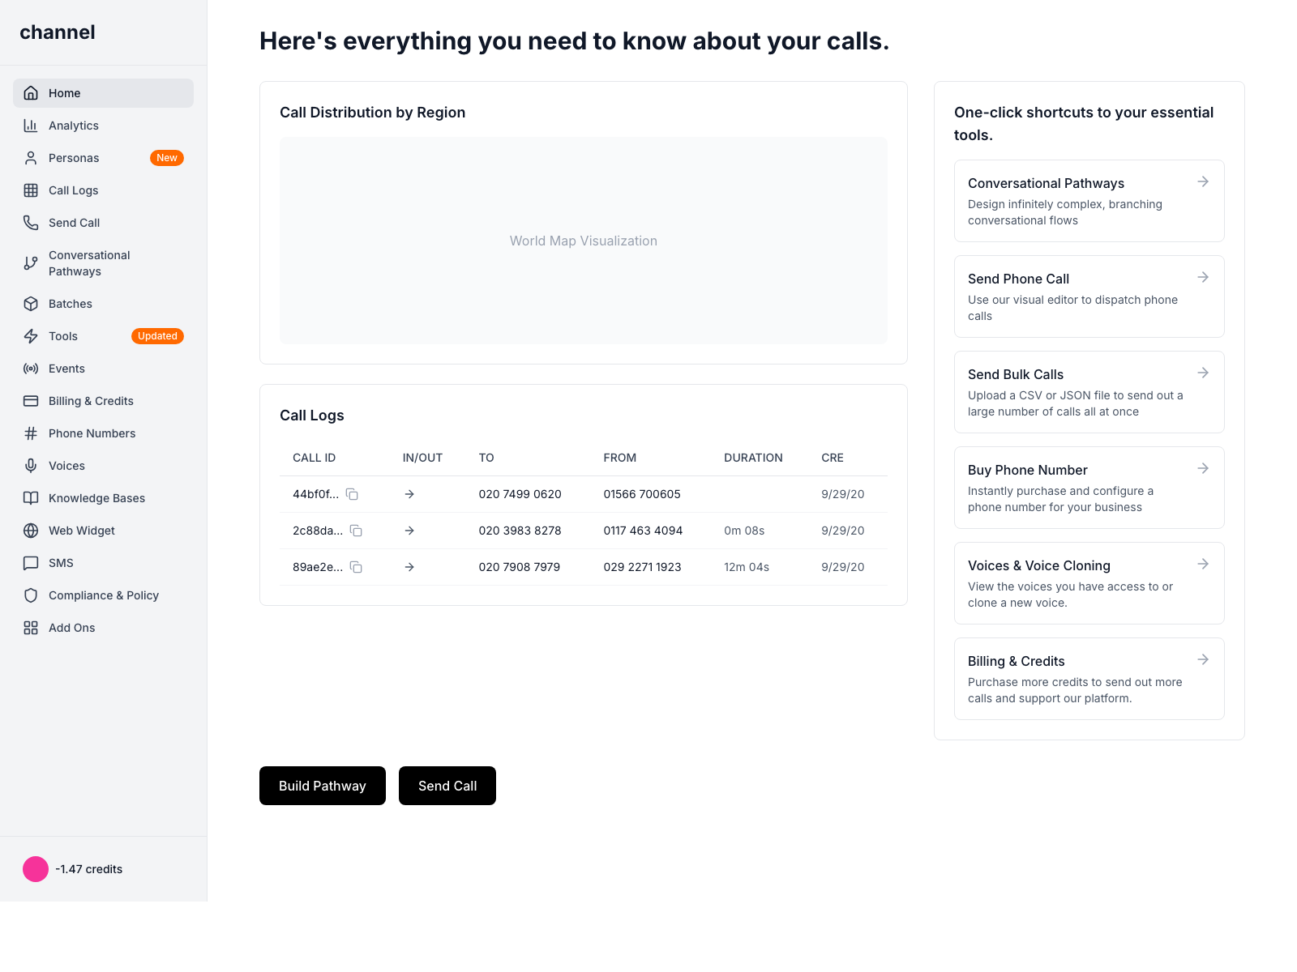
Task: Click the Phone Numbers hash icon
Action: click(31, 433)
